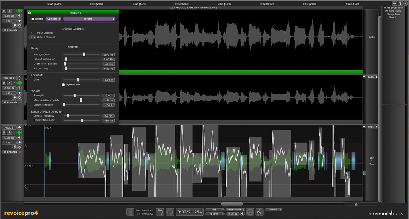Enable the High Res Edit checkbox

click(x=63, y=84)
